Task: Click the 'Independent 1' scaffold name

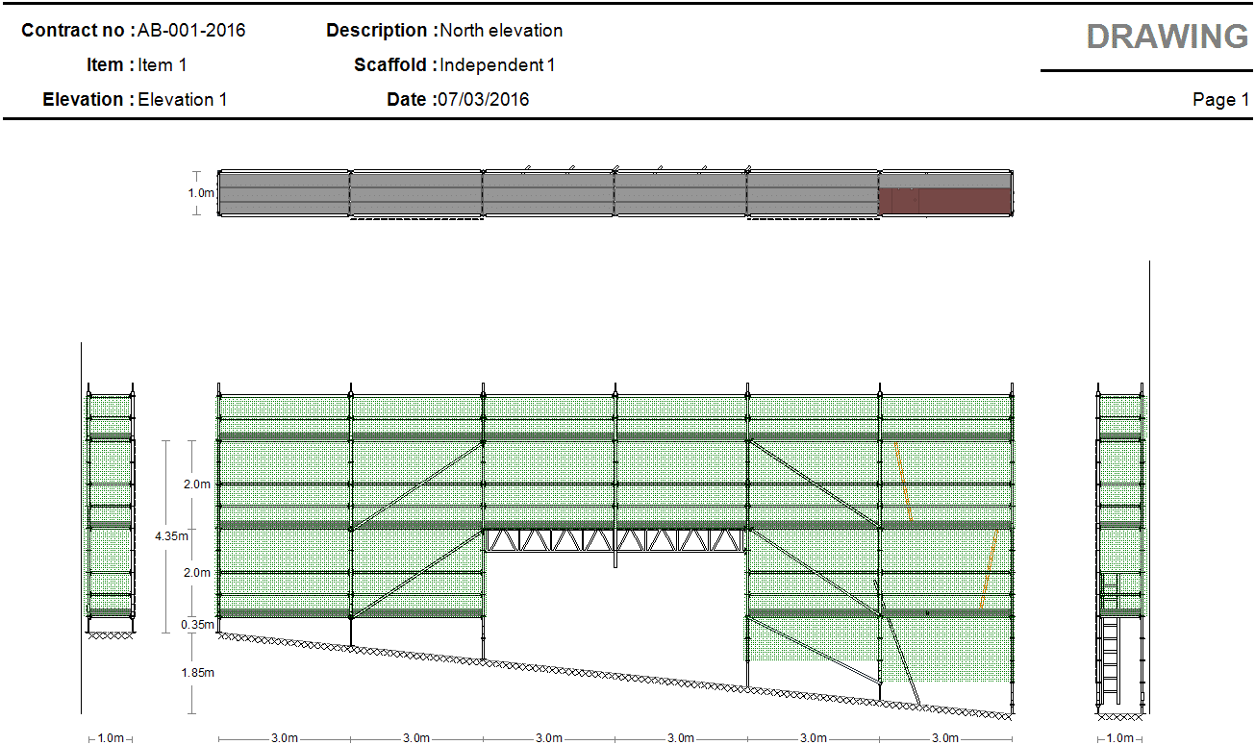Action: click(x=497, y=65)
